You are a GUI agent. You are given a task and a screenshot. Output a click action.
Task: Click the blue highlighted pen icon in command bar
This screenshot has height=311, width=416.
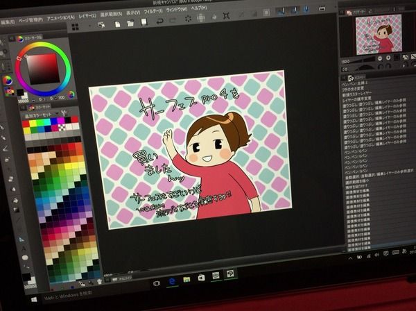pos(306,10)
